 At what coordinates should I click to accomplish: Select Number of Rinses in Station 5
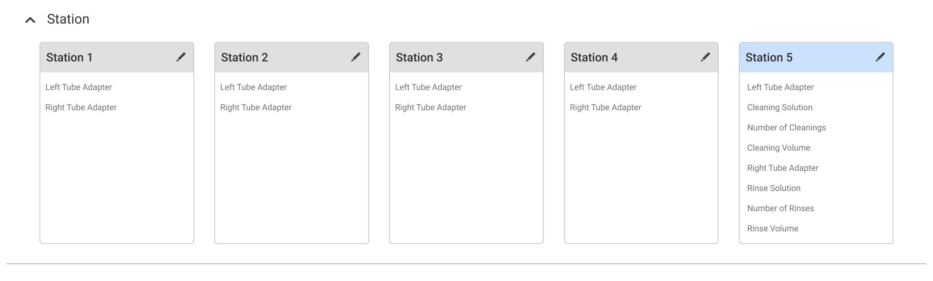tap(780, 208)
